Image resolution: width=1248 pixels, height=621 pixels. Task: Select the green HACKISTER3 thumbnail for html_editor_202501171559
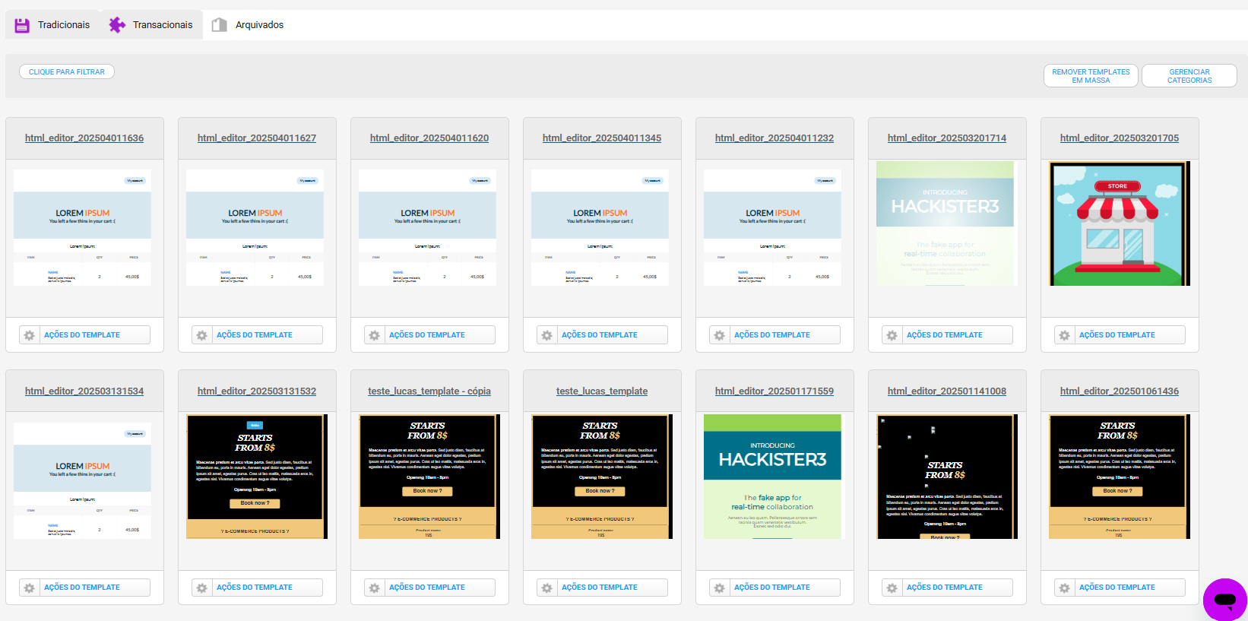(772, 477)
